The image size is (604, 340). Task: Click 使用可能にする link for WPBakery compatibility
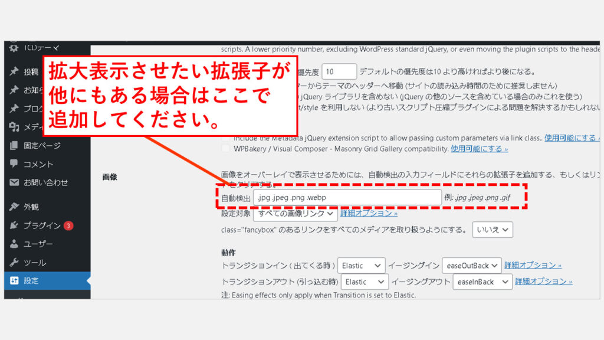479,149
